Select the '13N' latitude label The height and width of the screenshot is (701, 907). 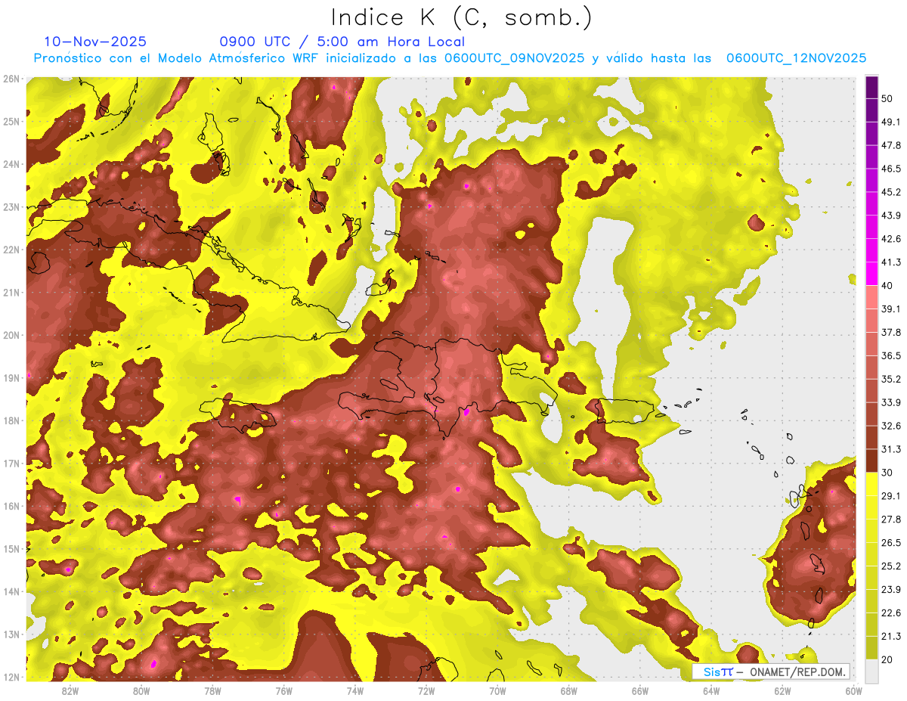click(11, 634)
